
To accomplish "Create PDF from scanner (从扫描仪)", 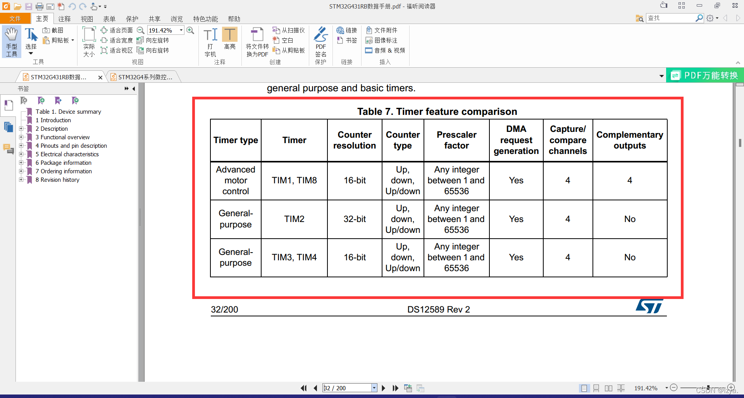I will point(289,30).
